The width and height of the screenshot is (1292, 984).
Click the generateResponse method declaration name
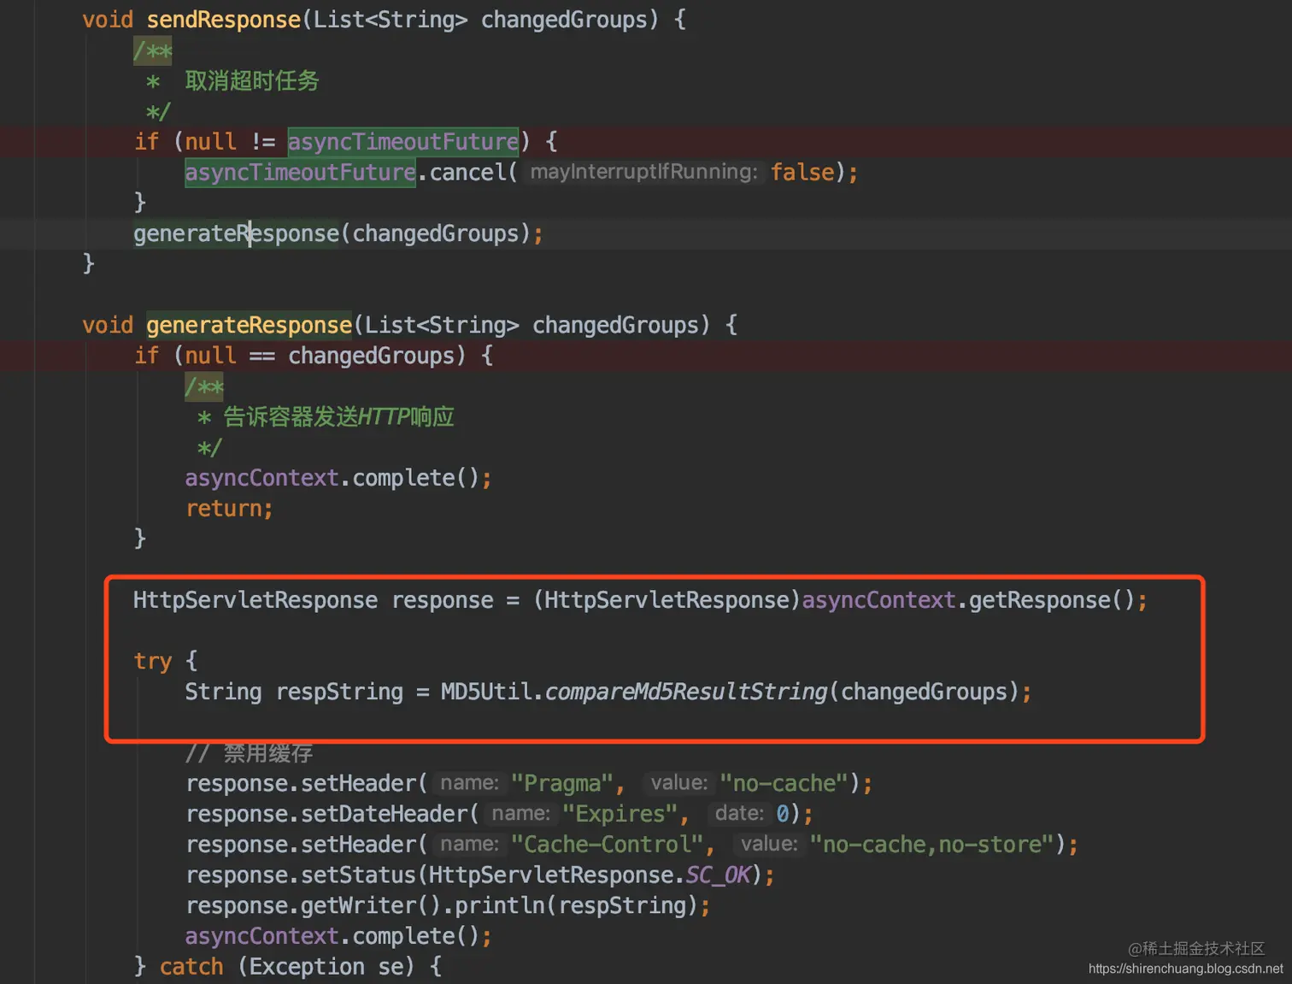[249, 326]
